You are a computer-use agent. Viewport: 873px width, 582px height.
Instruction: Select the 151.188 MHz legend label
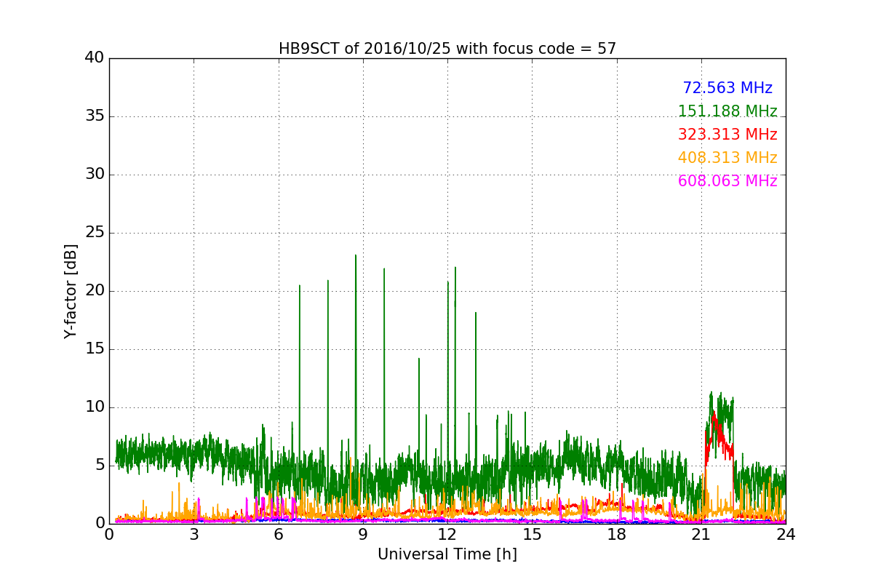click(x=727, y=111)
